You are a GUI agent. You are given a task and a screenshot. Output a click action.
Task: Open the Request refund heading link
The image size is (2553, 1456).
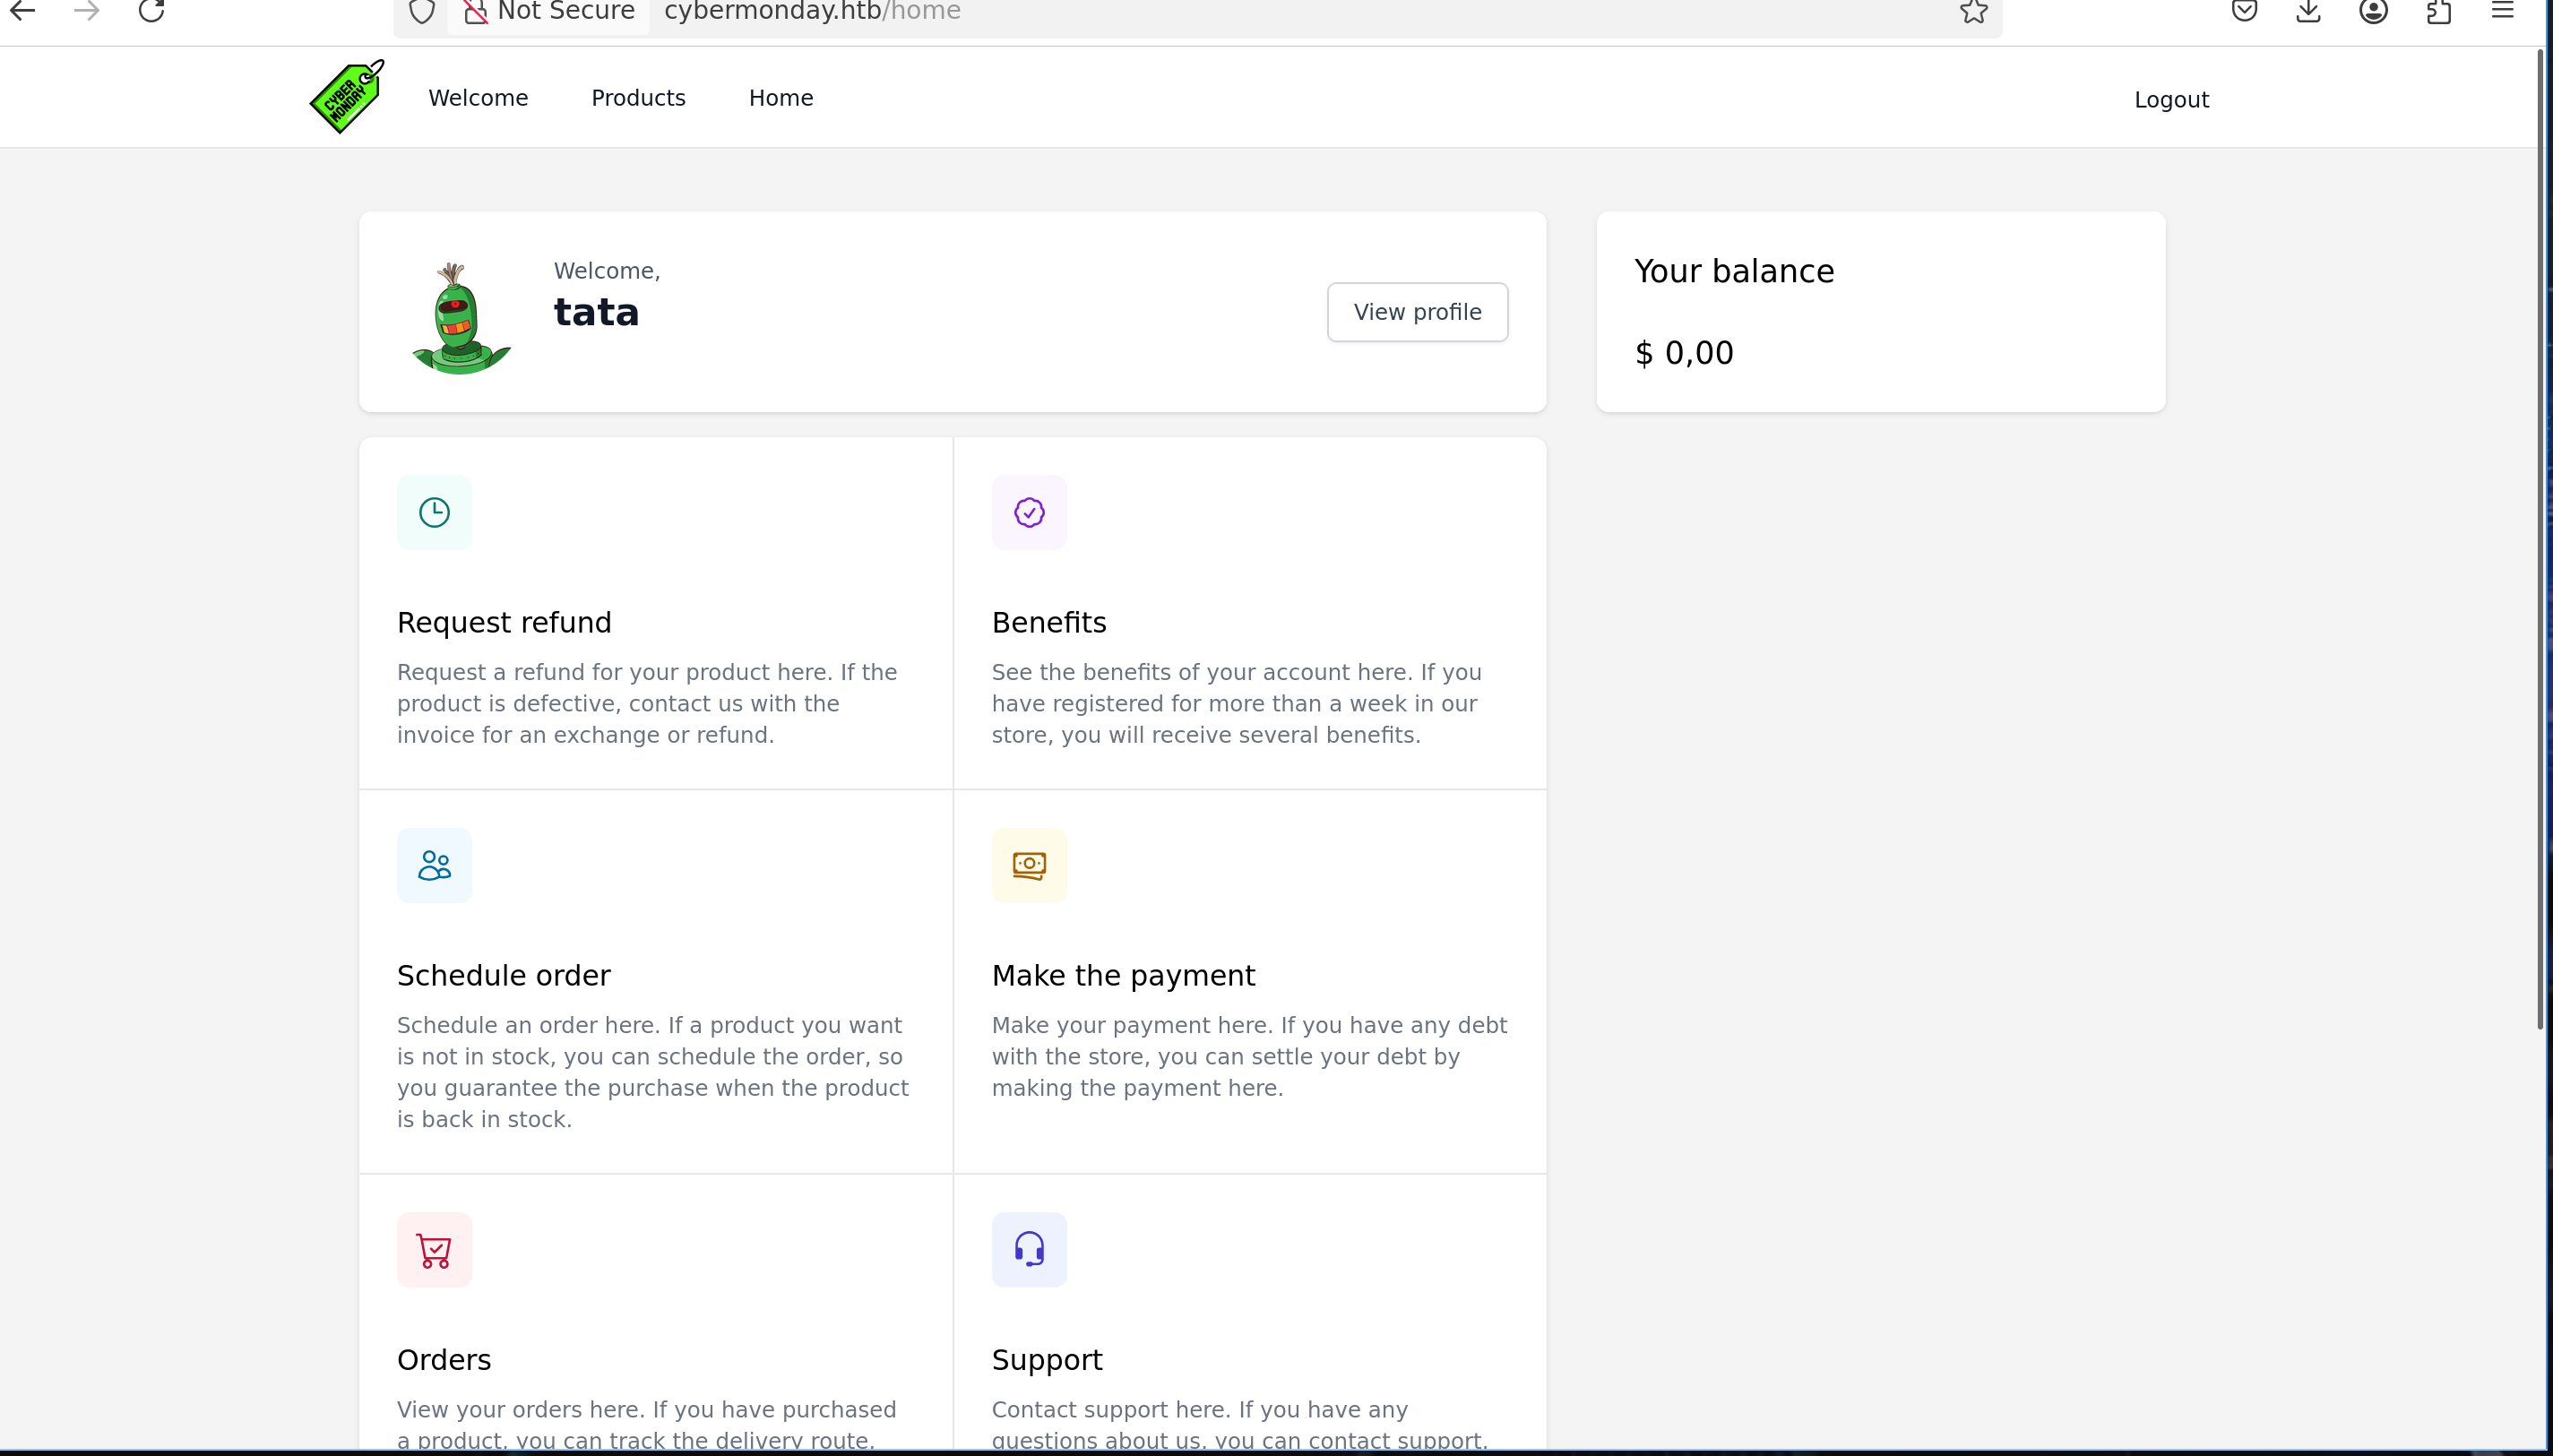(x=504, y=622)
